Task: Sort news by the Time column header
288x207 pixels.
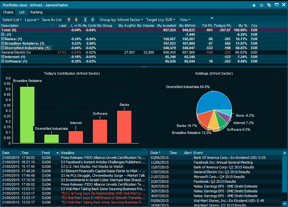Action: click(x=31, y=153)
